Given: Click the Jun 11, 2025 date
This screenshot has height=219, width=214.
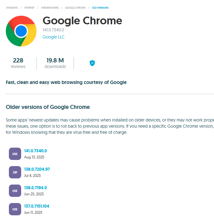Looking at the screenshot, I should [33, 213].
